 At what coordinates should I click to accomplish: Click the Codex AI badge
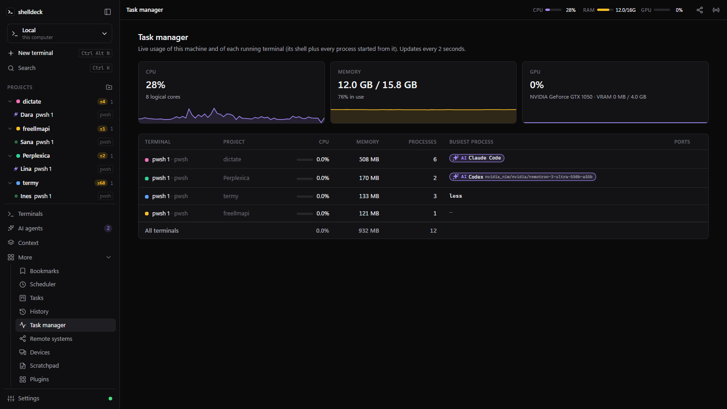pos(523,177)
